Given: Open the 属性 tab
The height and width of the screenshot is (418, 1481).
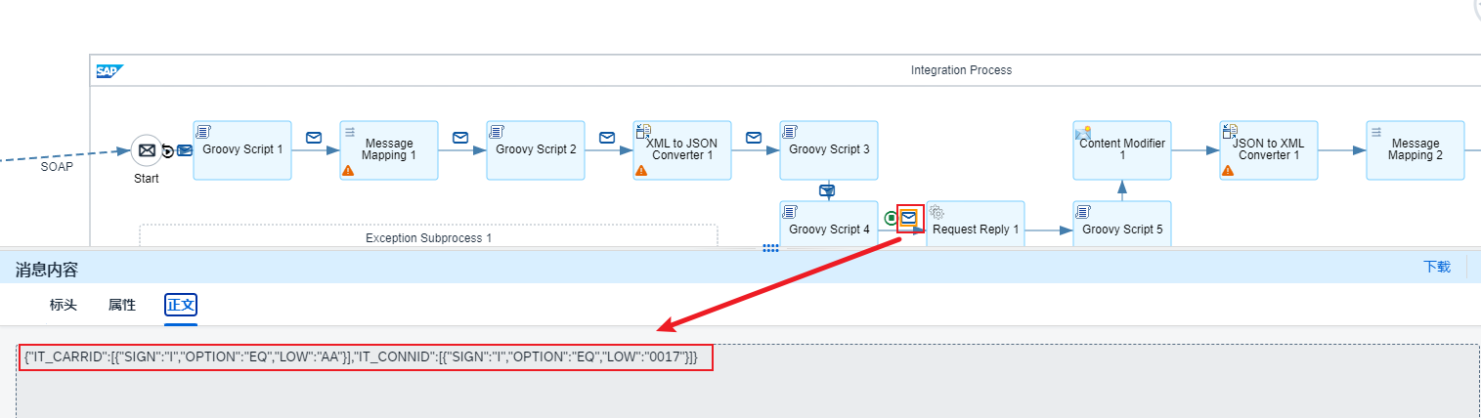Looking at the screenshot, I should 122,305.
